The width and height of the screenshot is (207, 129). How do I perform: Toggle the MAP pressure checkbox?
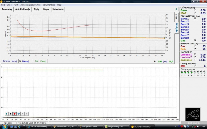point(195,13)
